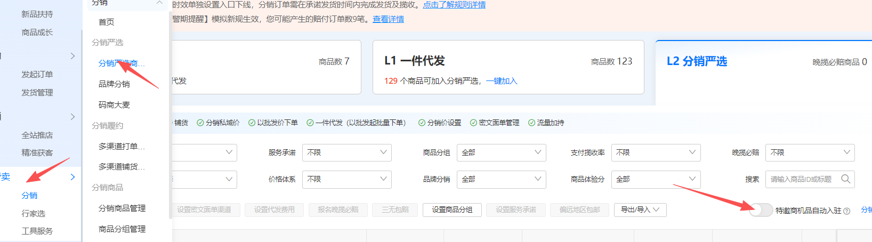The height and width of the screenshot is (242, 872).
Task: Click the 设置商品分组 button
Action: [x=452, y=210]
